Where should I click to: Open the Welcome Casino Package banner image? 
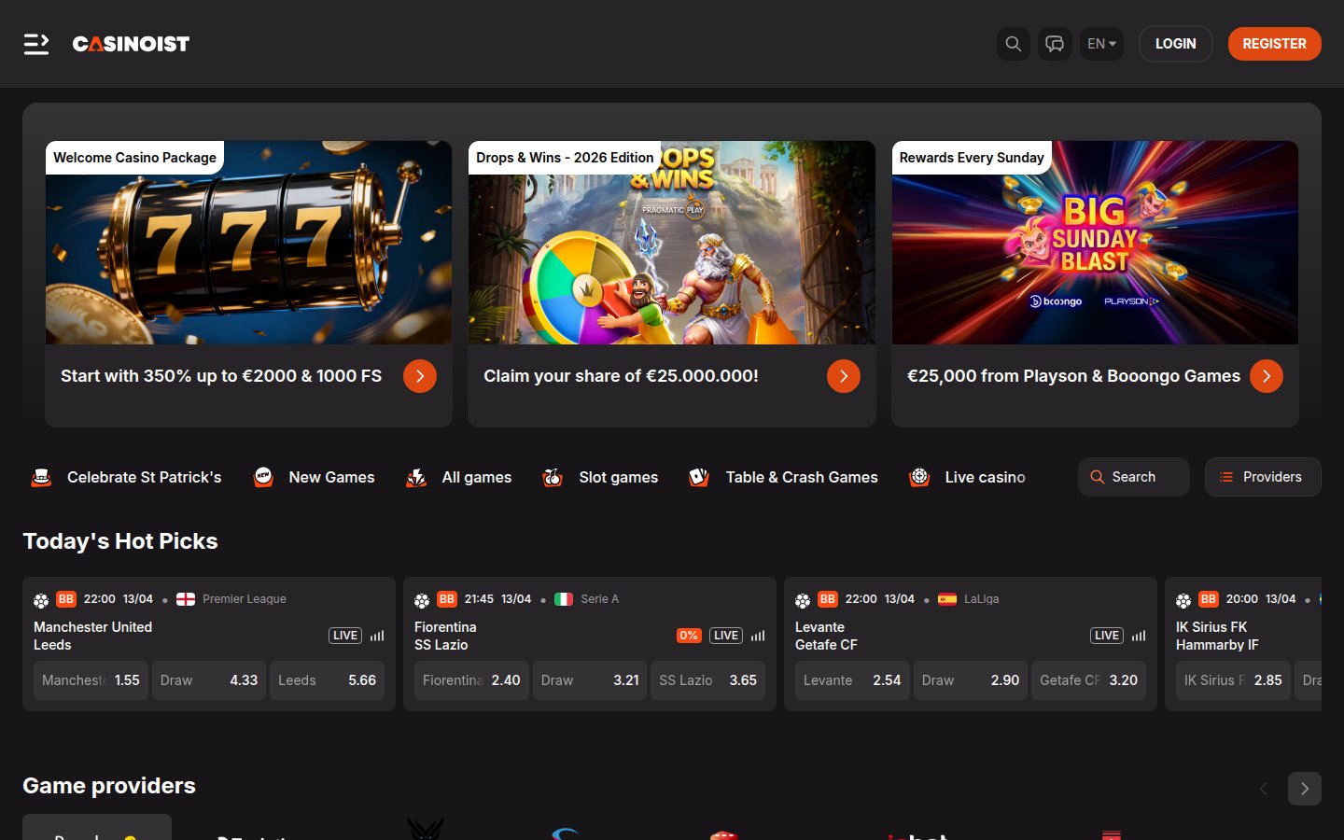[248, 243]
